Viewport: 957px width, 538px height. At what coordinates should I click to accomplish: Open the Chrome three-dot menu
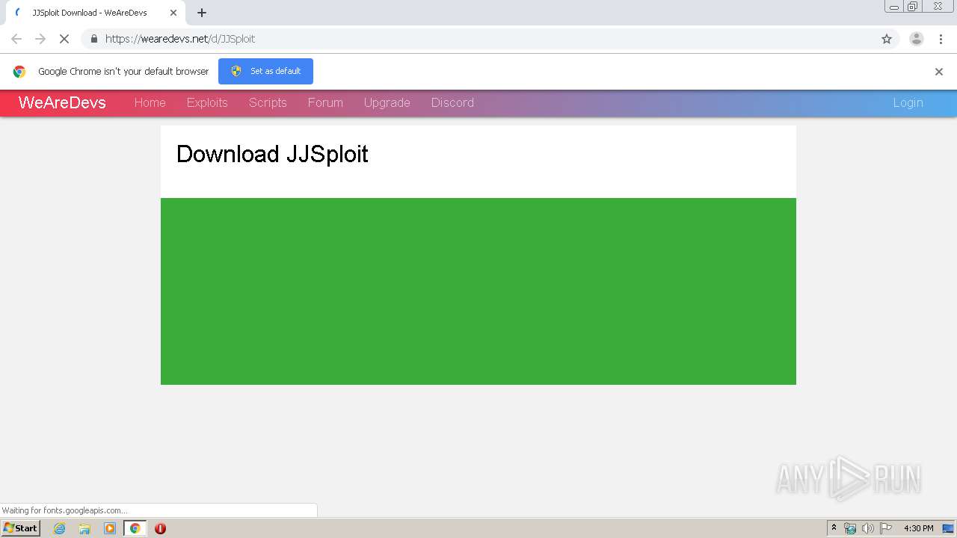[x=941, y=39]
